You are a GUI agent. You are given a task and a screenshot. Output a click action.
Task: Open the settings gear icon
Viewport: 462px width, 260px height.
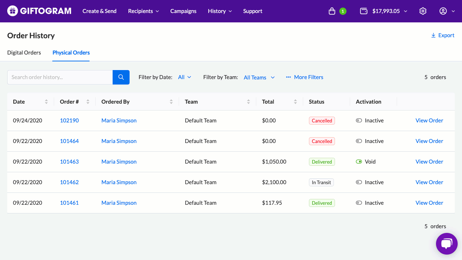click(x=423, y=11)
